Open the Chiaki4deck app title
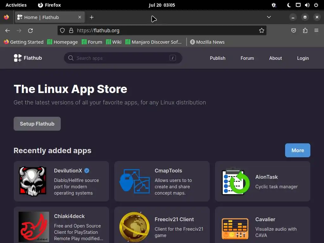Image resolution: width=324 pixels, height=243 pixels. pyautogui.click(x=69, y=216)
